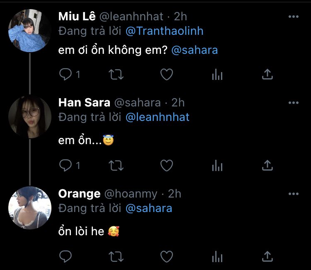Open more options on Miu Lê's tweet
This screenshot has height=270, width=311.
(293, 17)
